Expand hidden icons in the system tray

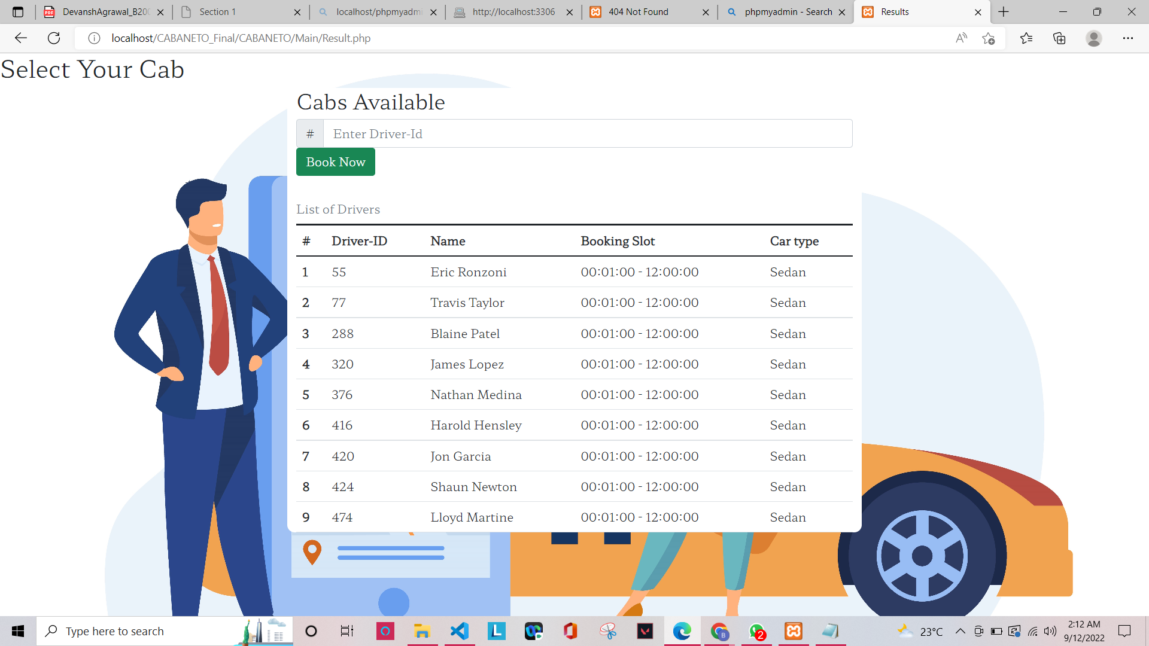(960, 631)
